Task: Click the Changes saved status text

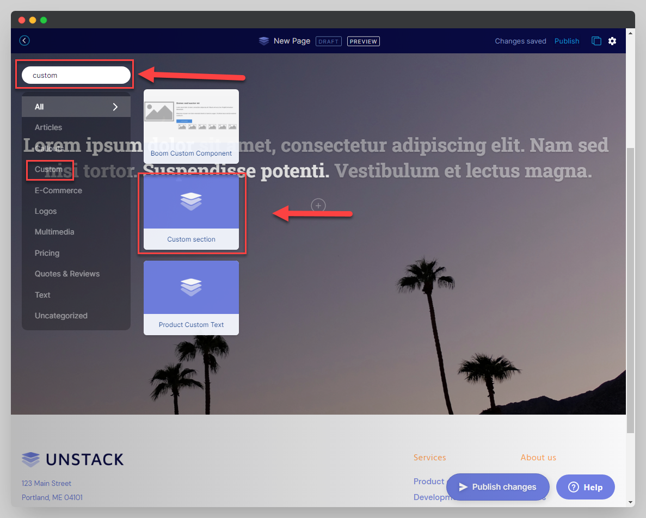Action: 520,41
